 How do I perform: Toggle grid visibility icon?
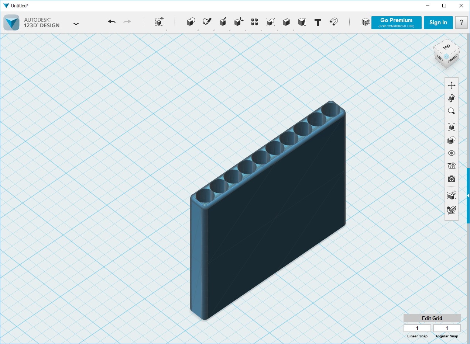[x=452, y=166]
